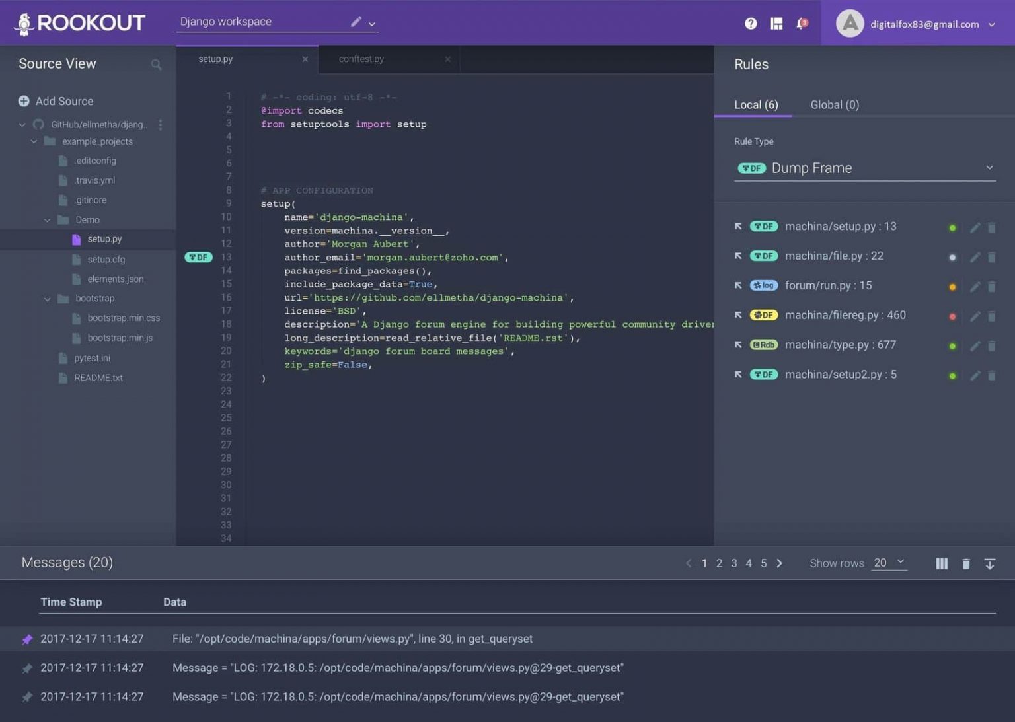Screen dimensions: 1015x722
Task: Select the Global (0) rules tab
Action: (835, 104)
